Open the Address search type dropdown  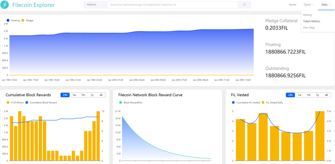pos(96,5)
